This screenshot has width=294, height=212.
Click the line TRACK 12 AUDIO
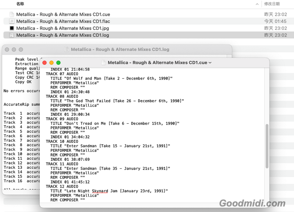[x=62, y=186]
